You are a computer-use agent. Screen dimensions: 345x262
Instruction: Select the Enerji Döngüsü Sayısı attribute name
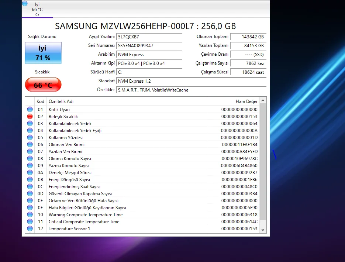coord(69,179)
